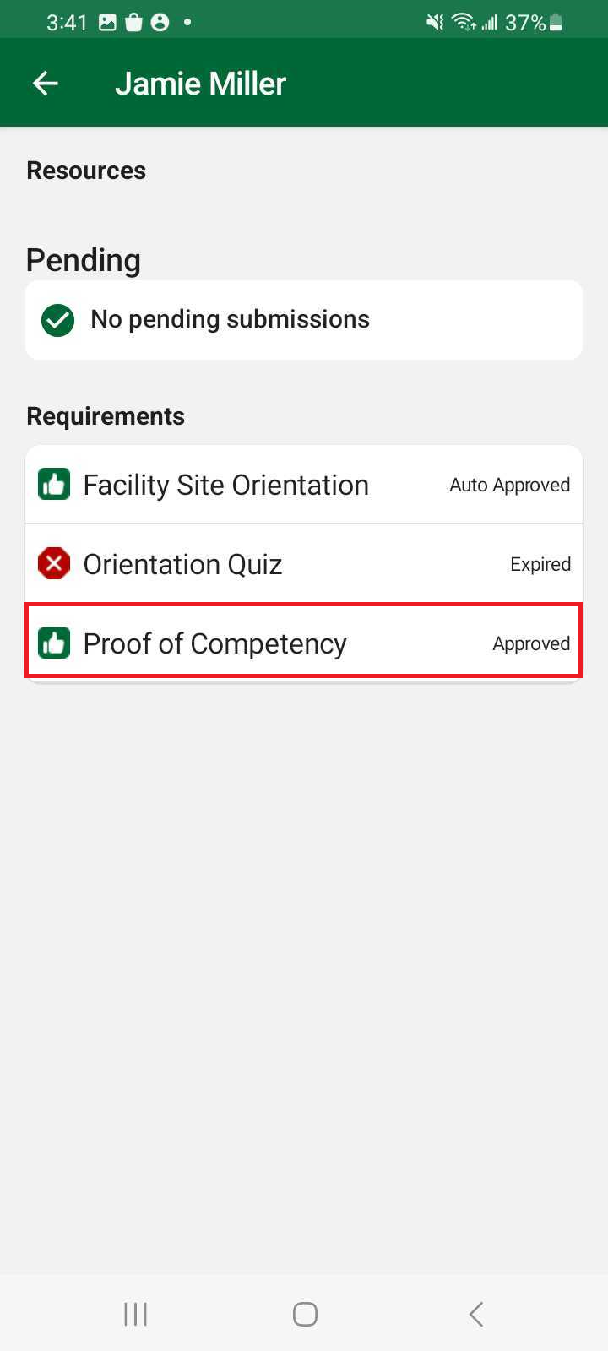Tap the Expired status label

tap(540, 564)
